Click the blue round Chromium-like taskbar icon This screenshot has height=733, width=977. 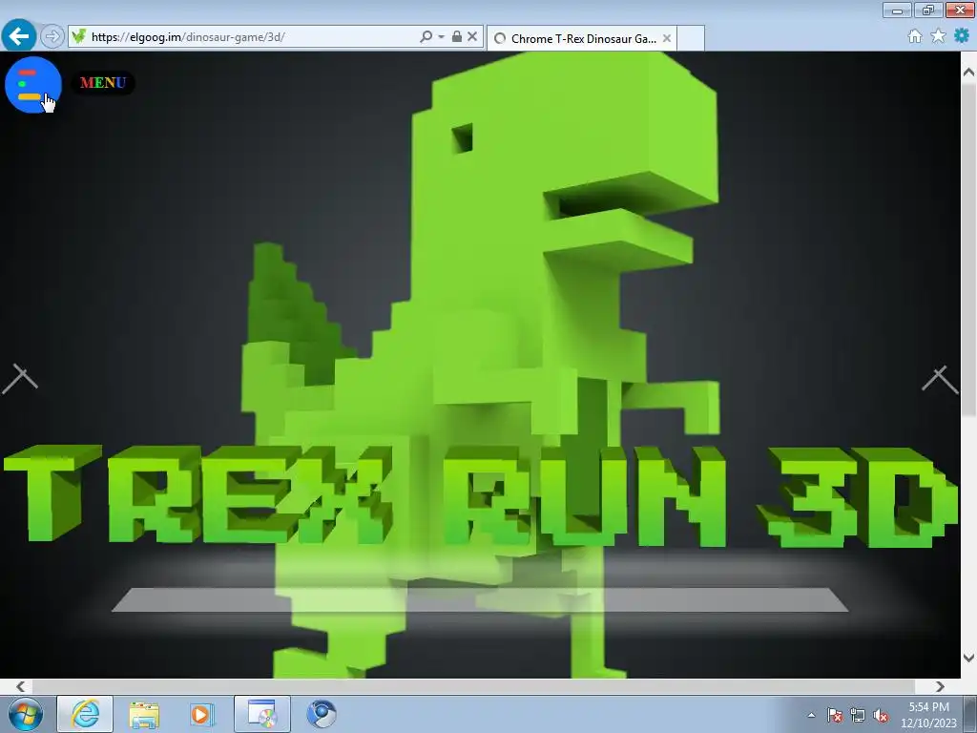(x=322, y=714)
